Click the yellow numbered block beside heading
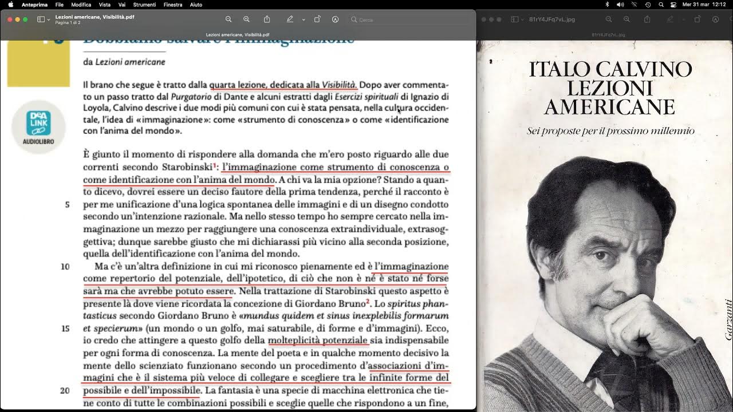This screenshot has height=412, width=733. 38,63
